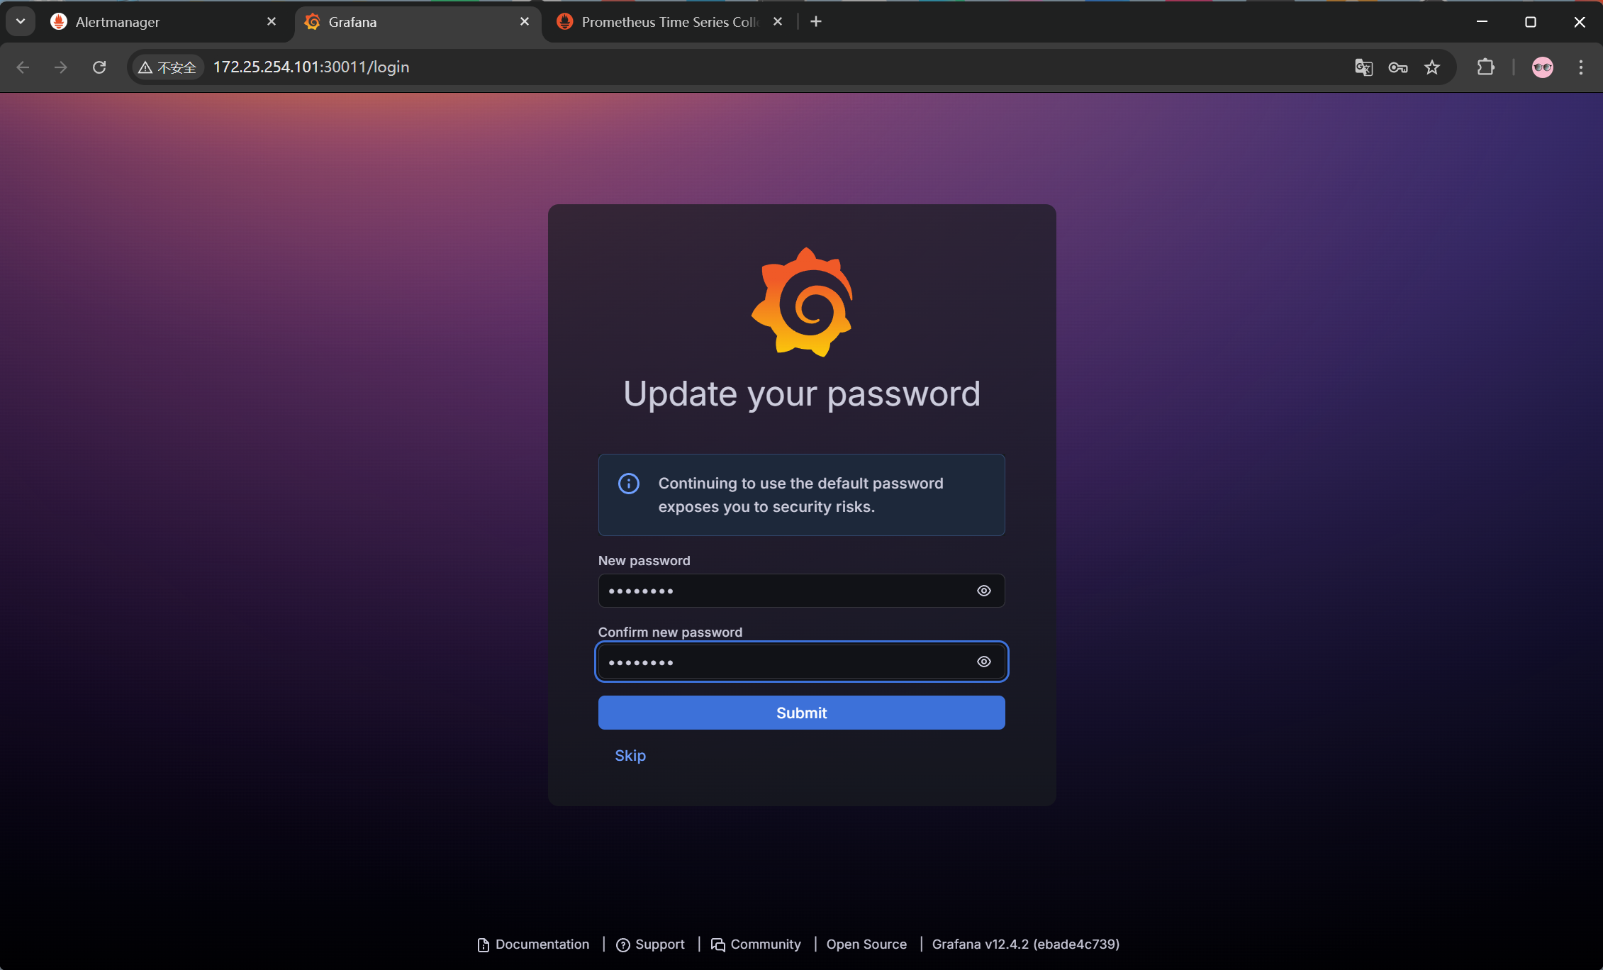Click the Prometheus tab favicon
This screenshot has width=1603, height=970.
[x=565, y=22]
